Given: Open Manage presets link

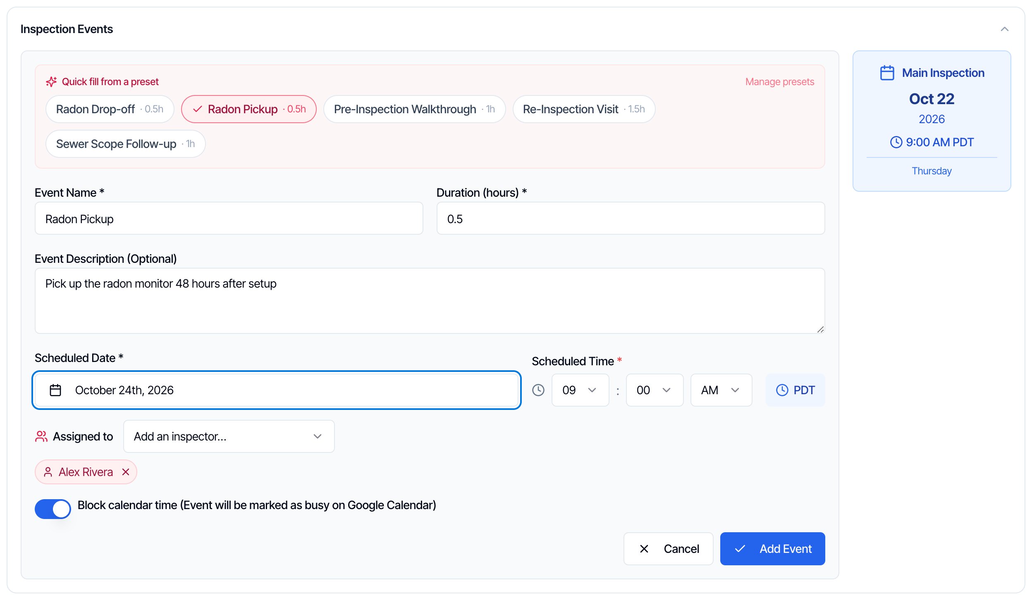Looking at the screenshot, I should pyautogui.click(x=779, y=81).
